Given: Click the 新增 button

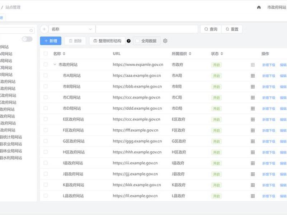Looking at the screenshot, I should [51, 41].
